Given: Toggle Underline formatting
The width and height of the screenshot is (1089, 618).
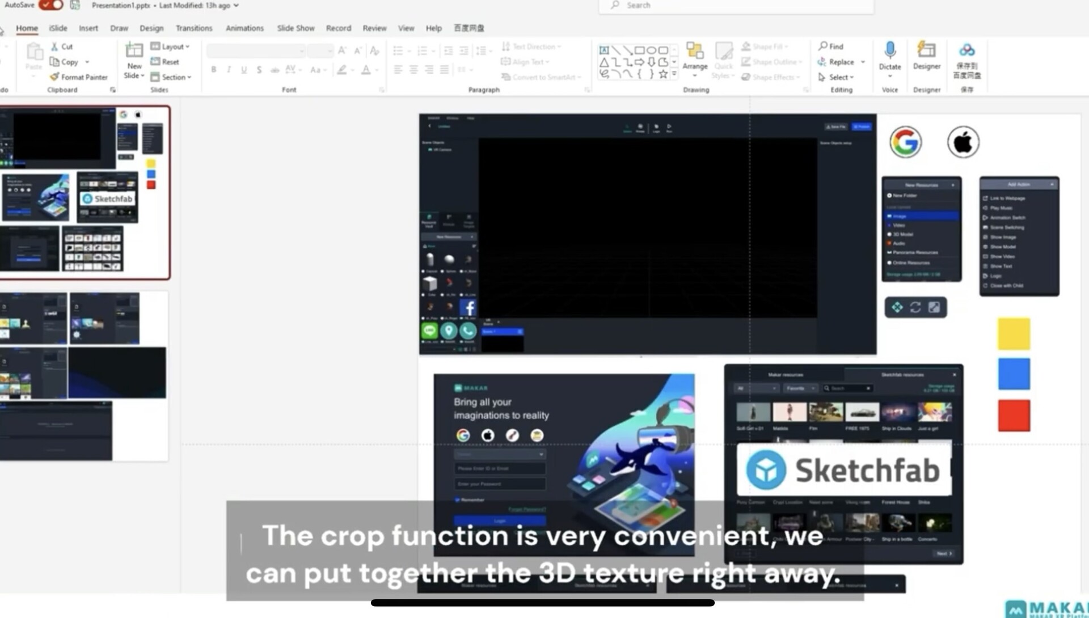Looking at the screenshot, I should click(243, 70).
